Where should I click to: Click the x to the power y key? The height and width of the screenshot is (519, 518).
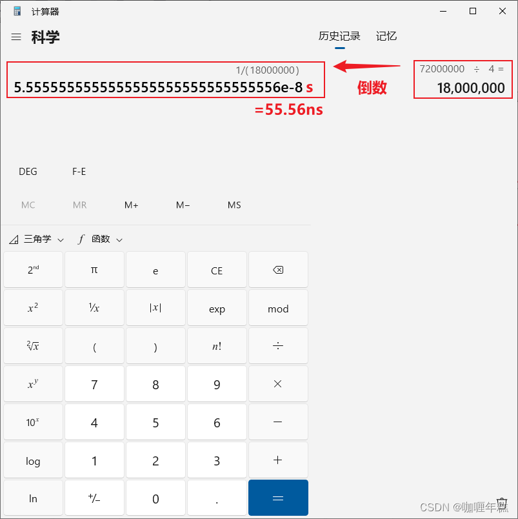coord(33,384)
